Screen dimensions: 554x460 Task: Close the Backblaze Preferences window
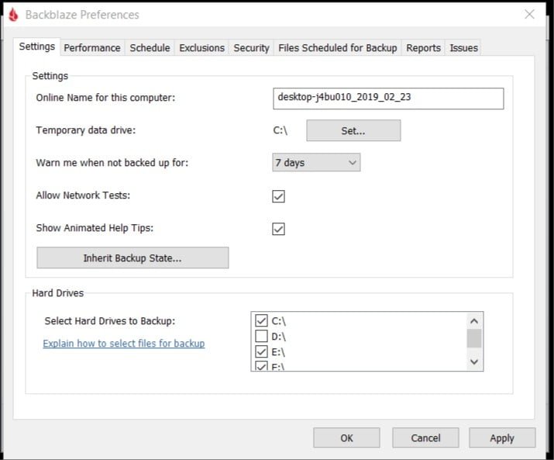[x=529, y=15]
